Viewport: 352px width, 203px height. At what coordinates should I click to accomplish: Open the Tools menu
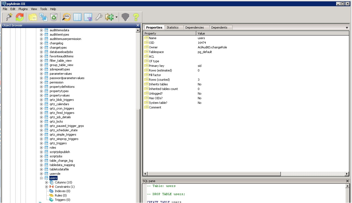(44, 9)
